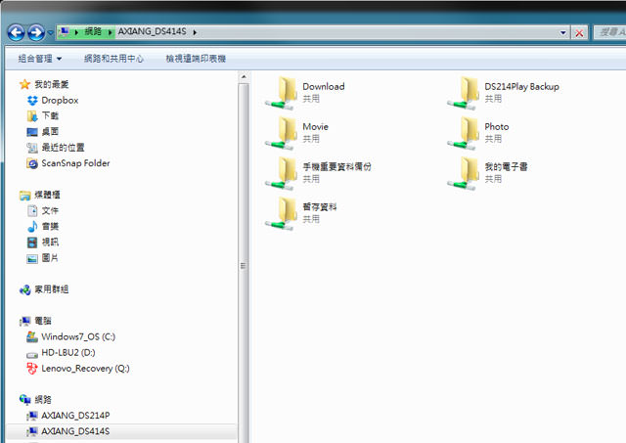Click the 家用群組 homegroup icon
Viewport: 626px width, 443px height.
24,289
